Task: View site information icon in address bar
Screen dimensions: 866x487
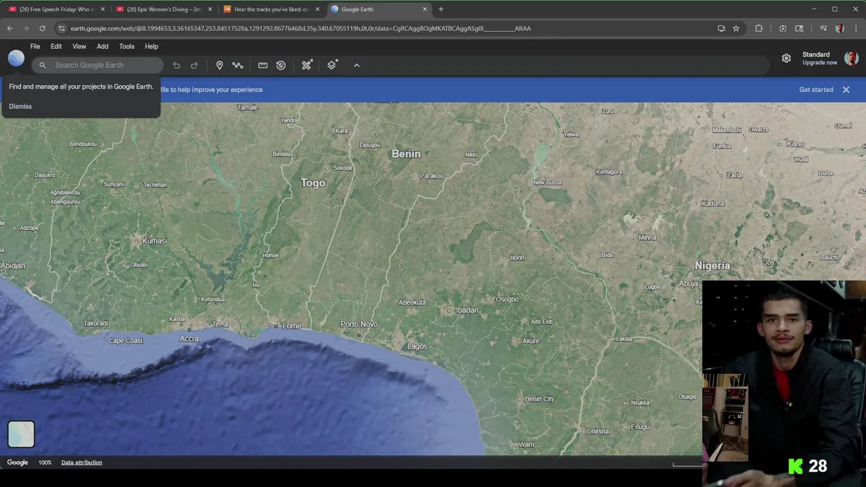Action: [x=62, y=28]
